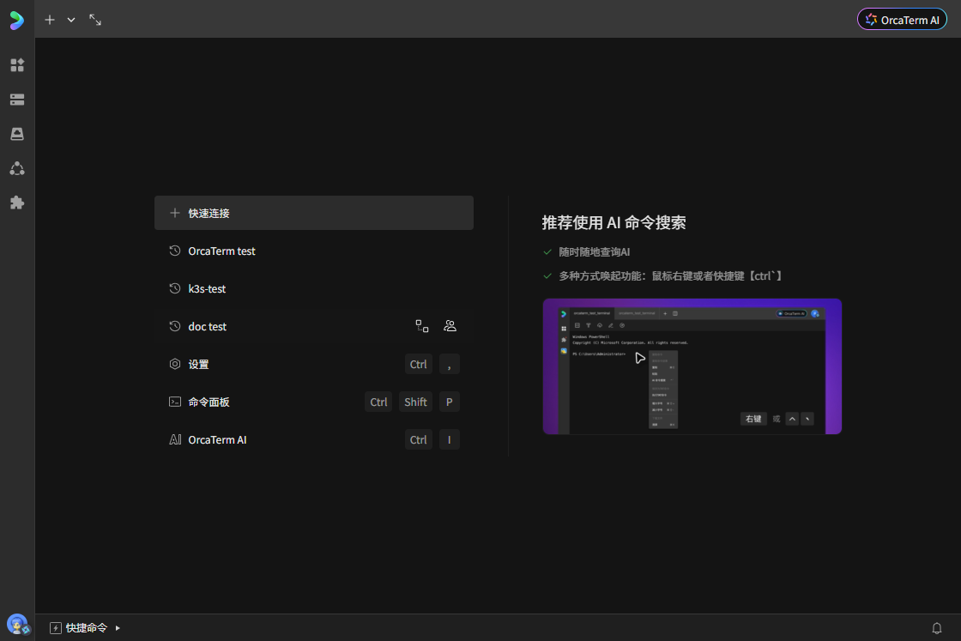
Task: Toggle fullscreen with the expand arrows icon
Action: (95, 20)
